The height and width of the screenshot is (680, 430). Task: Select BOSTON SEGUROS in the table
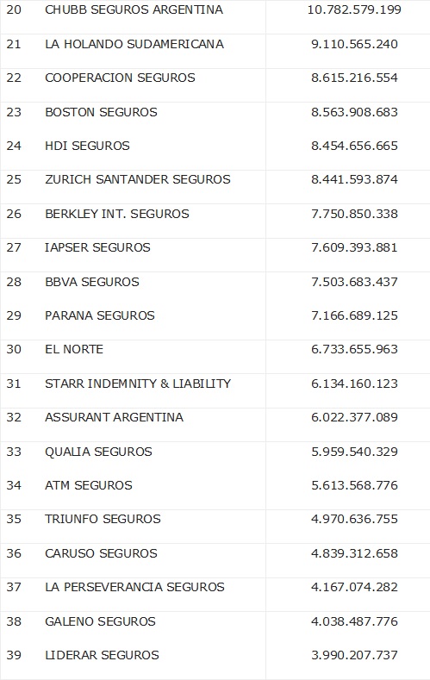point(101,112)
